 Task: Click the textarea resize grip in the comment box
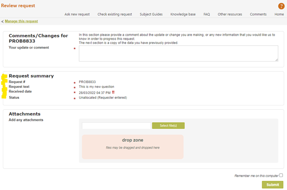coord(277,60)
